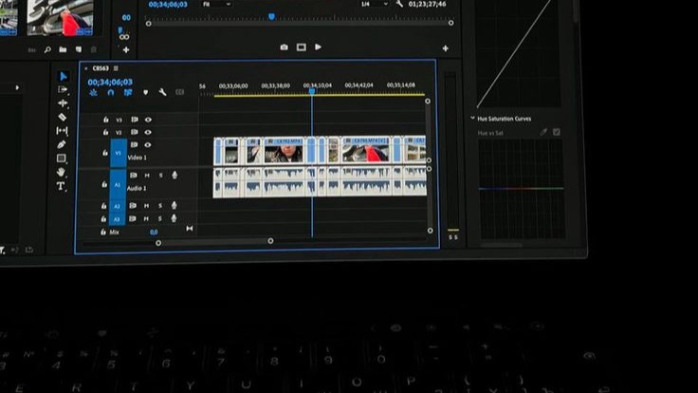Open the Mix track end keyframe icon

(189, 228)
